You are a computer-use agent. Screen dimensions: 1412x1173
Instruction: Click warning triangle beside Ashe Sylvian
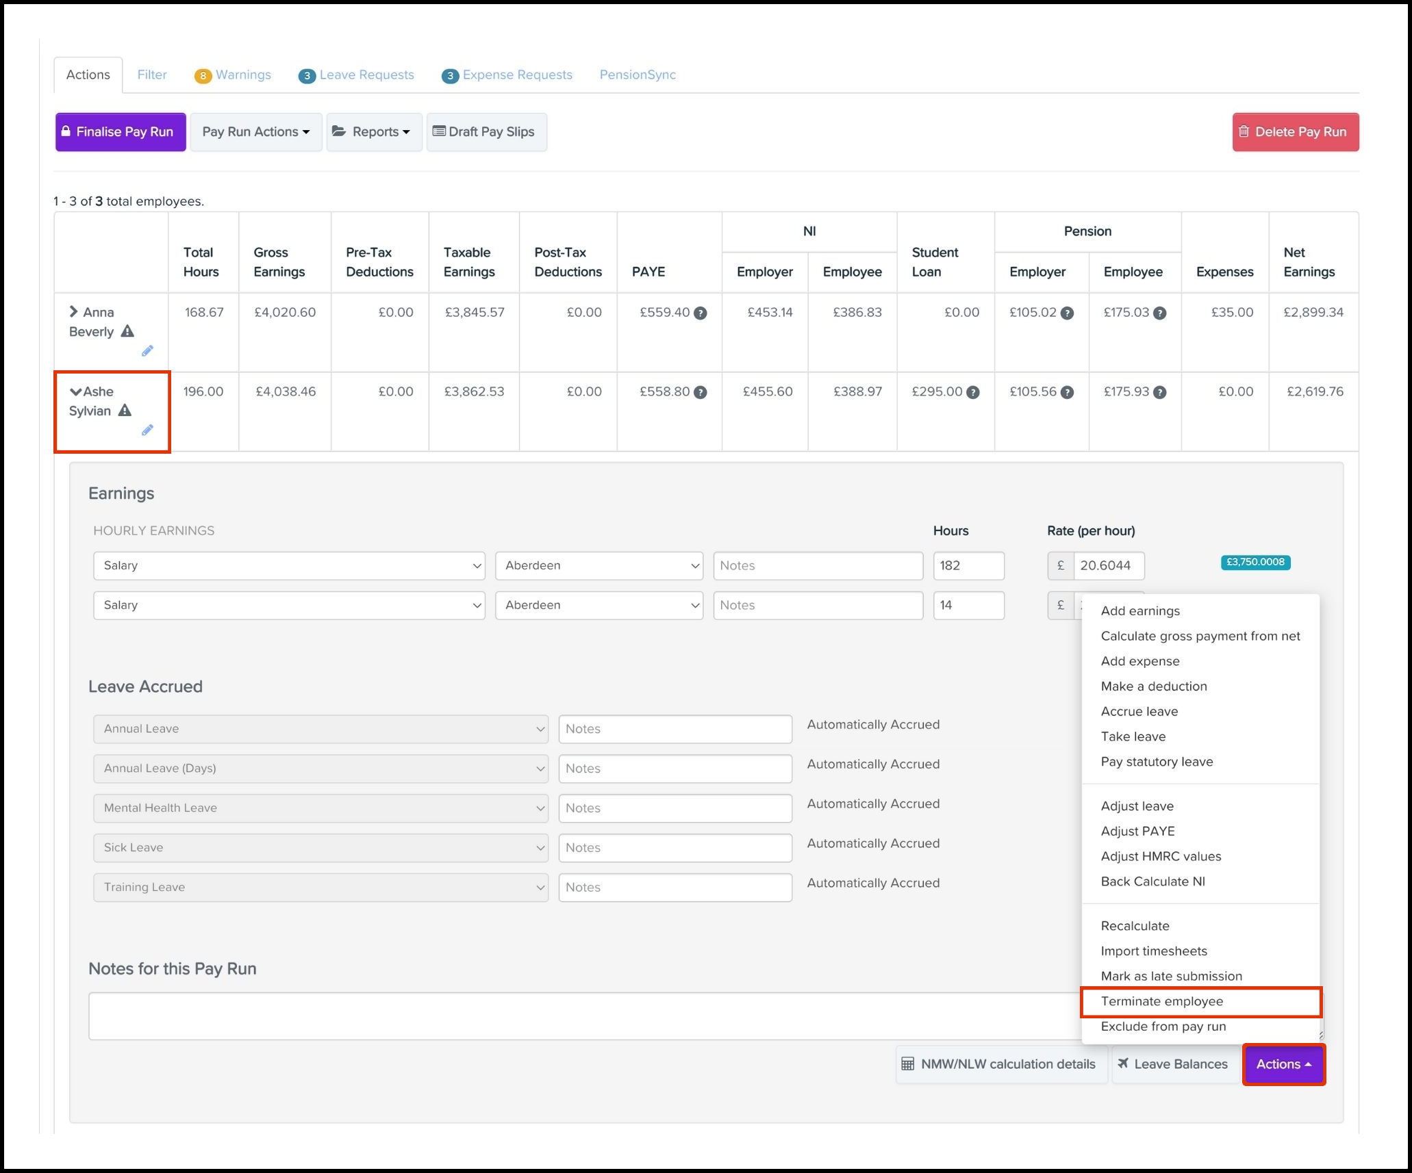[125, 411]
